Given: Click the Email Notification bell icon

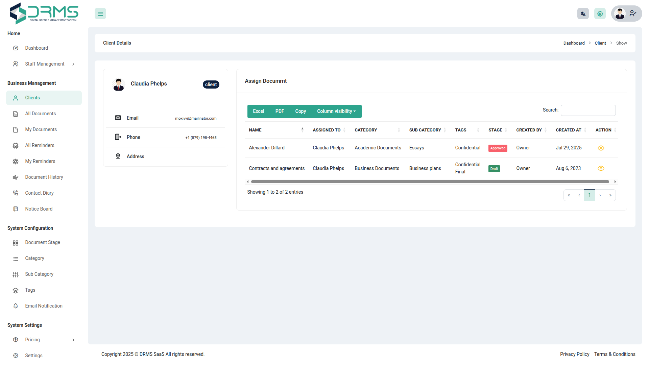Looking at the screenshot, I should pos(16,306).
